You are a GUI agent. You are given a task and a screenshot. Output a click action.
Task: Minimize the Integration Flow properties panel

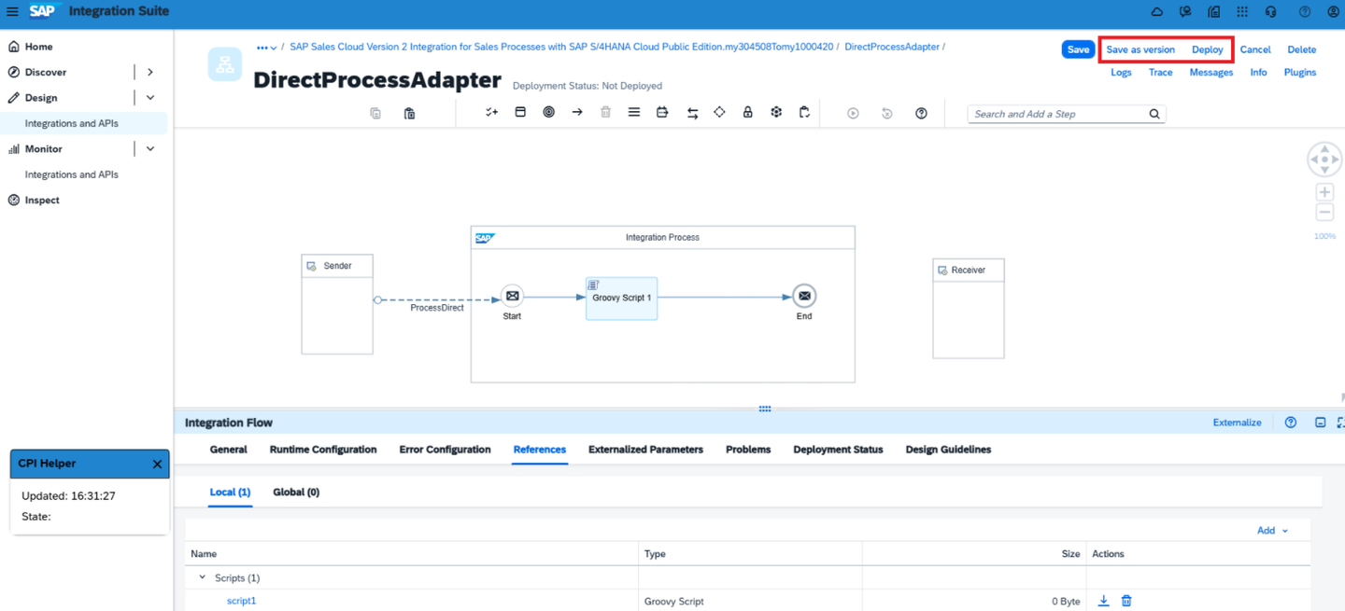coord(1320,423)
